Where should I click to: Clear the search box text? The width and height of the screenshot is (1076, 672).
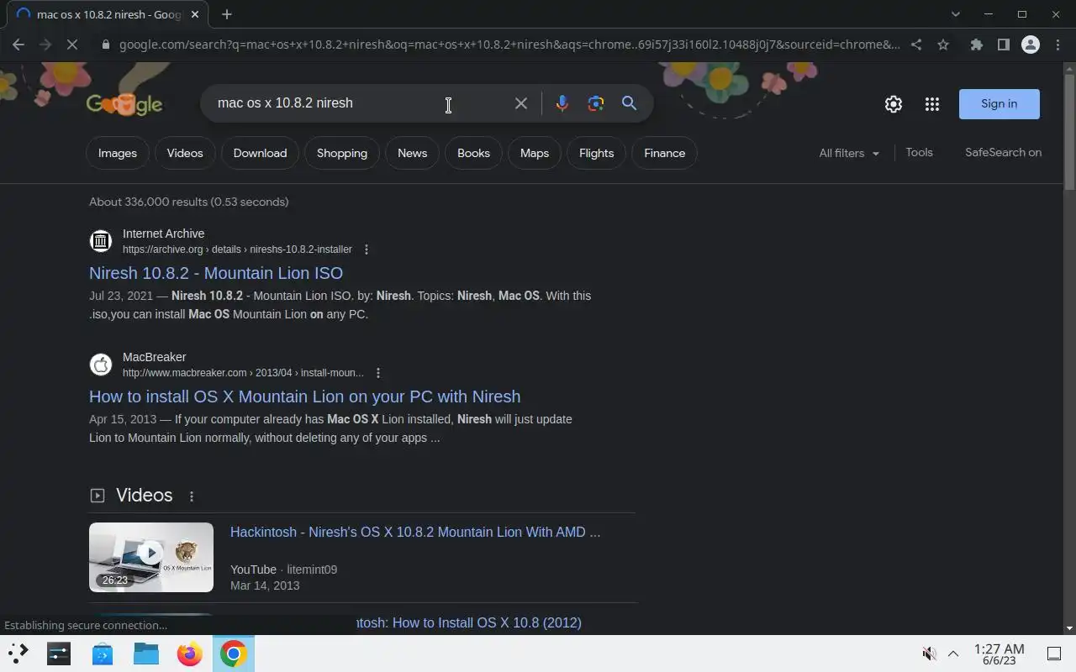pos(521,103)
